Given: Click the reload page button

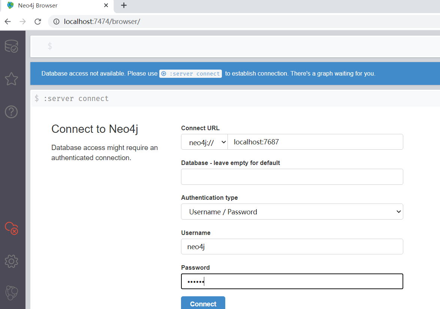Looking at the screenshot, I should click(37, 21).
